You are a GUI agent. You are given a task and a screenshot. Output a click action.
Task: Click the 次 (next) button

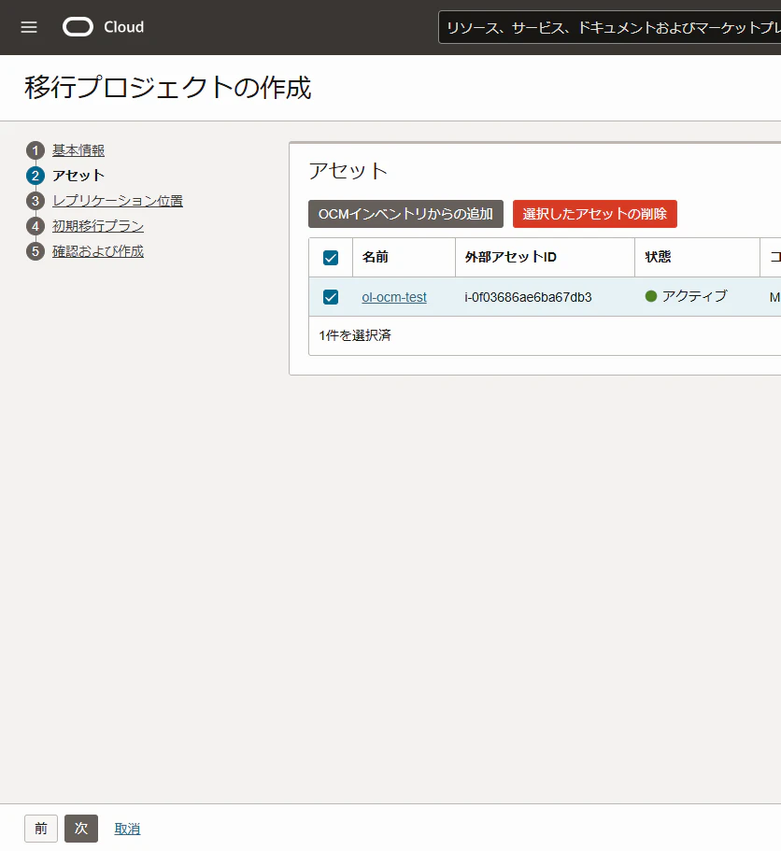pyautogui.click(x=81, y=829)
